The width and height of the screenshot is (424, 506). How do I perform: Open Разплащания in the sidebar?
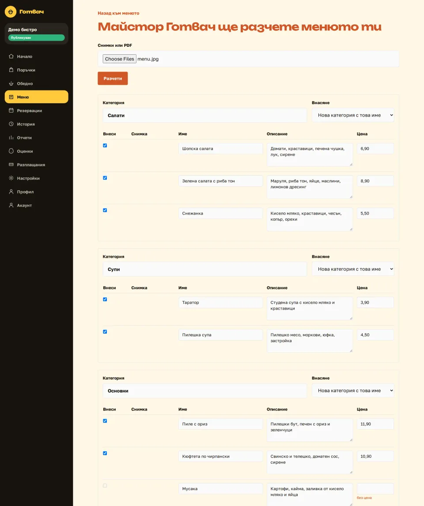coord(37,165)
